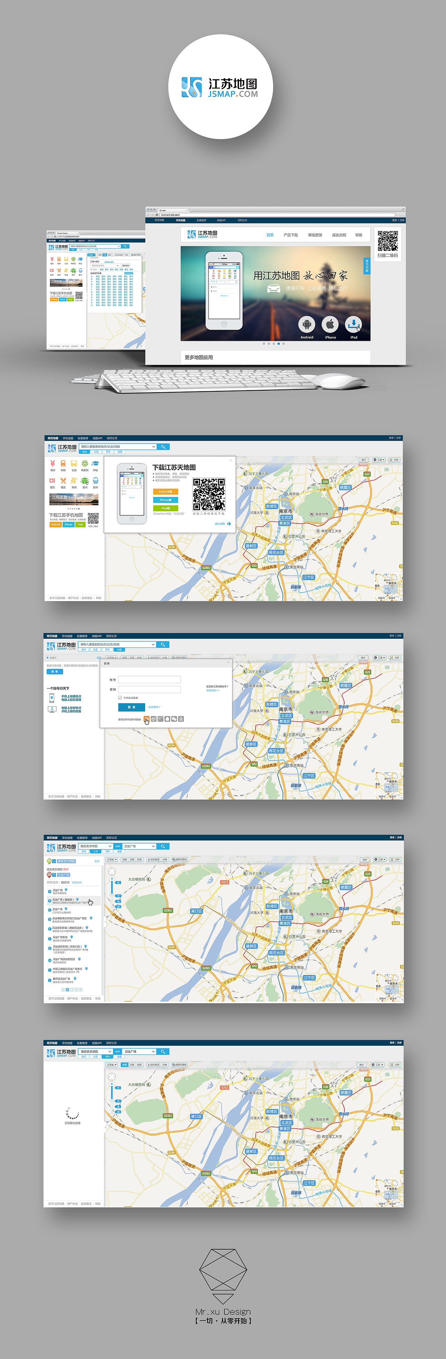Select the active carousel dot under homepage banner
This screenshot has height=1359, width=446.
279,344
